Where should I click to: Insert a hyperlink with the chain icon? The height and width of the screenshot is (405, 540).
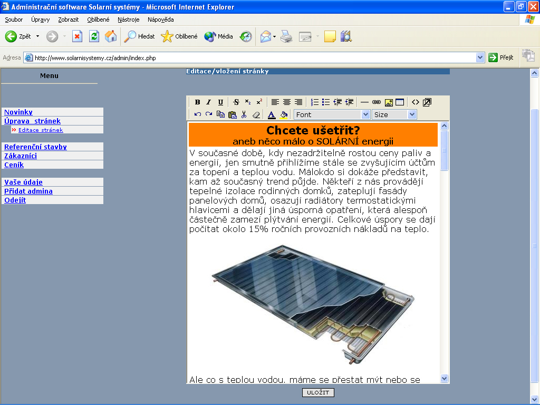[x=376, y=102]
